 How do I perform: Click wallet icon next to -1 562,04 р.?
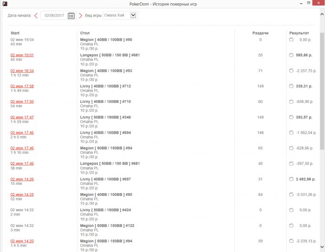click(291, 132)
